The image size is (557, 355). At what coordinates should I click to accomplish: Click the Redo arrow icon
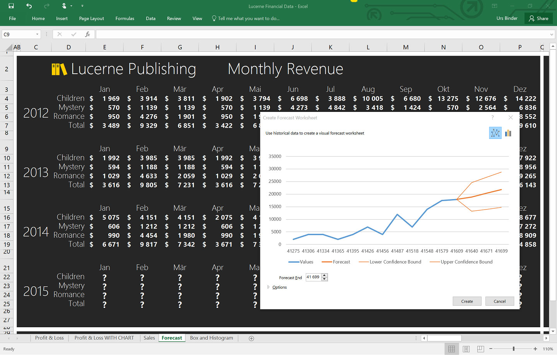click(47, 6)
